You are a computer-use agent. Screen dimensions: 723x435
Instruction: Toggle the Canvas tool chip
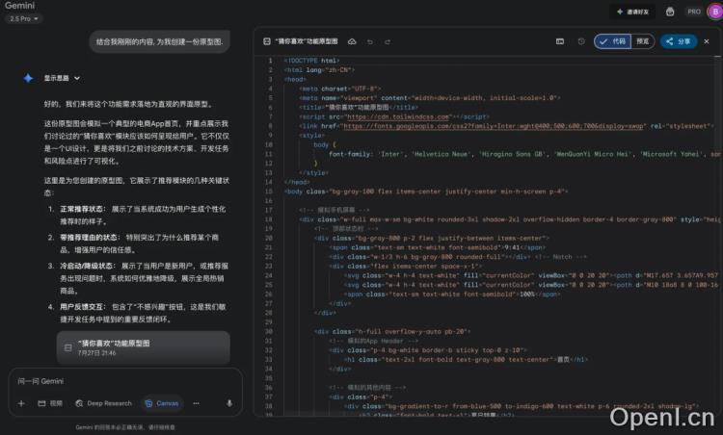[x=162, y=403]
